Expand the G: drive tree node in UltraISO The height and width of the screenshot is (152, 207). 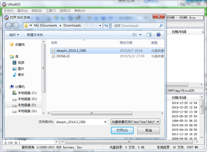point(6,143)
